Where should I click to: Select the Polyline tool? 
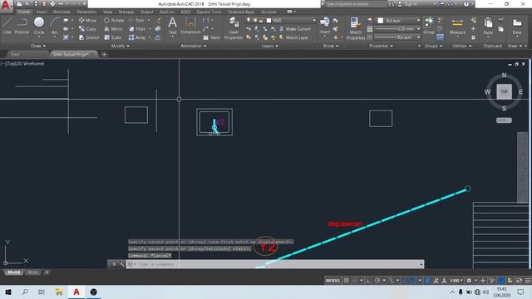click(22, 26)
